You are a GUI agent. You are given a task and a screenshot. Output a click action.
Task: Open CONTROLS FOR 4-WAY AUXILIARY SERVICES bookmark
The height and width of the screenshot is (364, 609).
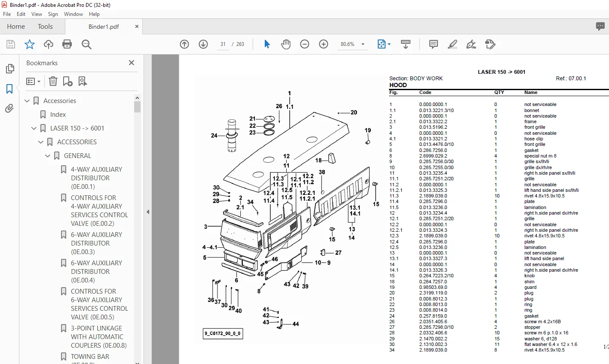[x=99, y=211]
